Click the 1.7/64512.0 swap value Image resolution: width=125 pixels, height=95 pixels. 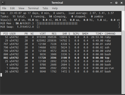click(x=25, y=27)
